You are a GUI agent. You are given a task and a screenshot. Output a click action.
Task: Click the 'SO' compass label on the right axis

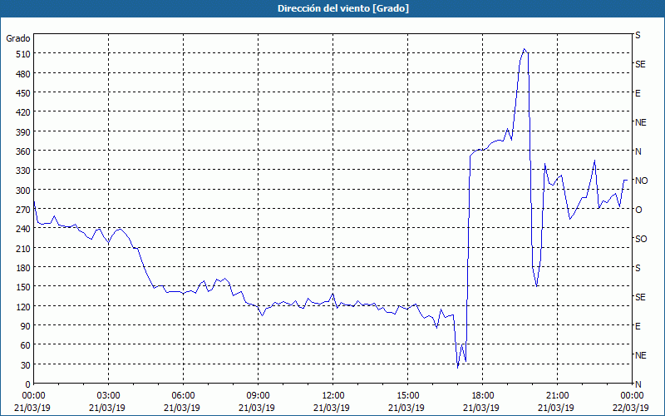[641, 239]
